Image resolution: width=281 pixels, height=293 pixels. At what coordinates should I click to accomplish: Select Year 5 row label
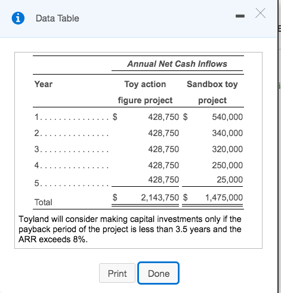[72, 183]
